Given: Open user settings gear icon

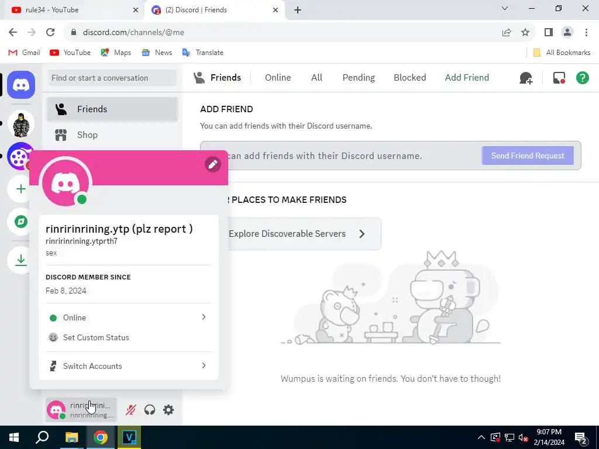Looking at the screenshot, I should (168, 410).
